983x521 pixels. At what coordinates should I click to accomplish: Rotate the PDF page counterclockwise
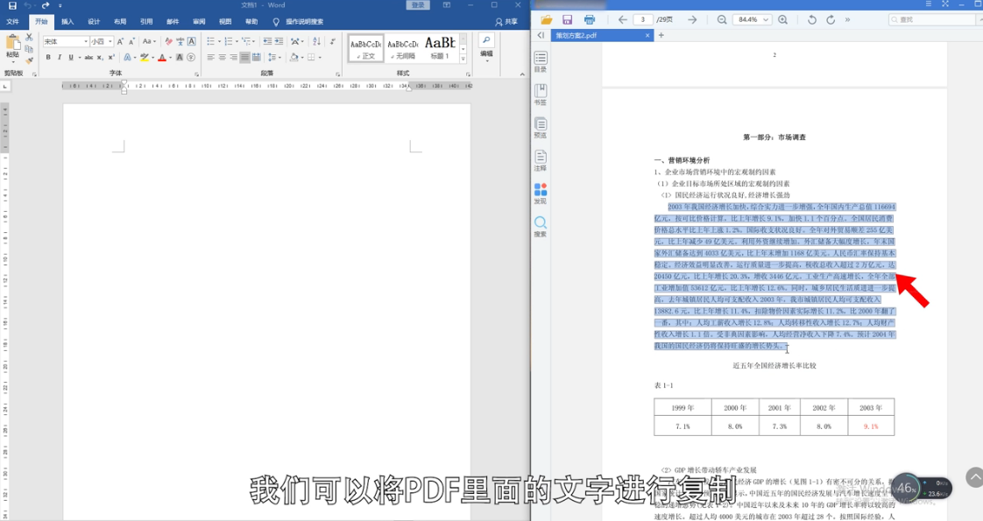(x=812, y=20)
